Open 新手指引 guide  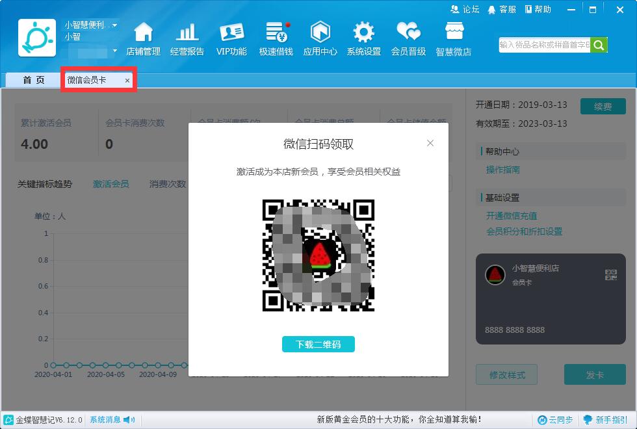[x=605, y=420]
